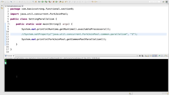Toggle Scroll Lock in the console
Screen dimensions: 169x95
click(148, 56)
